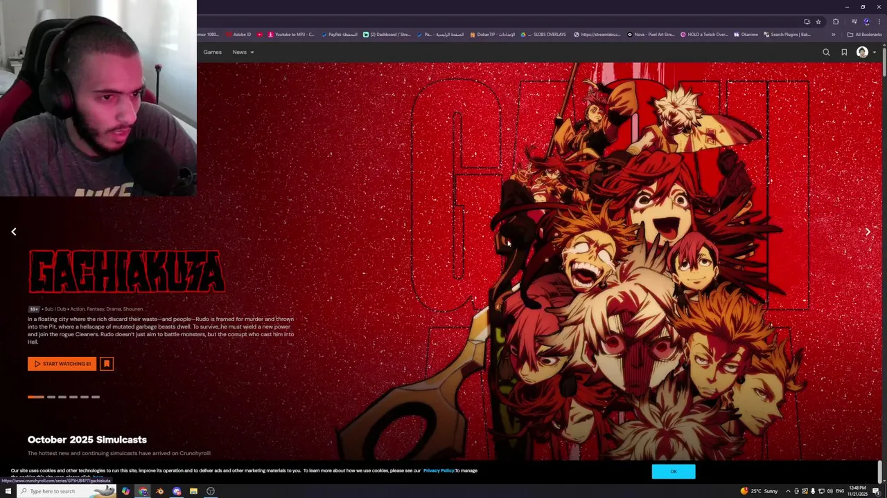This screenshot has width=887, height=498.
Task: Go to the previous carousel slide
Action: click(x=13, y=232)
